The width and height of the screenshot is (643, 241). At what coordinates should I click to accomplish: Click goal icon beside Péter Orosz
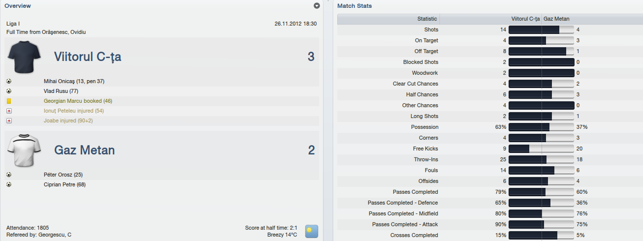pos(9,175)
